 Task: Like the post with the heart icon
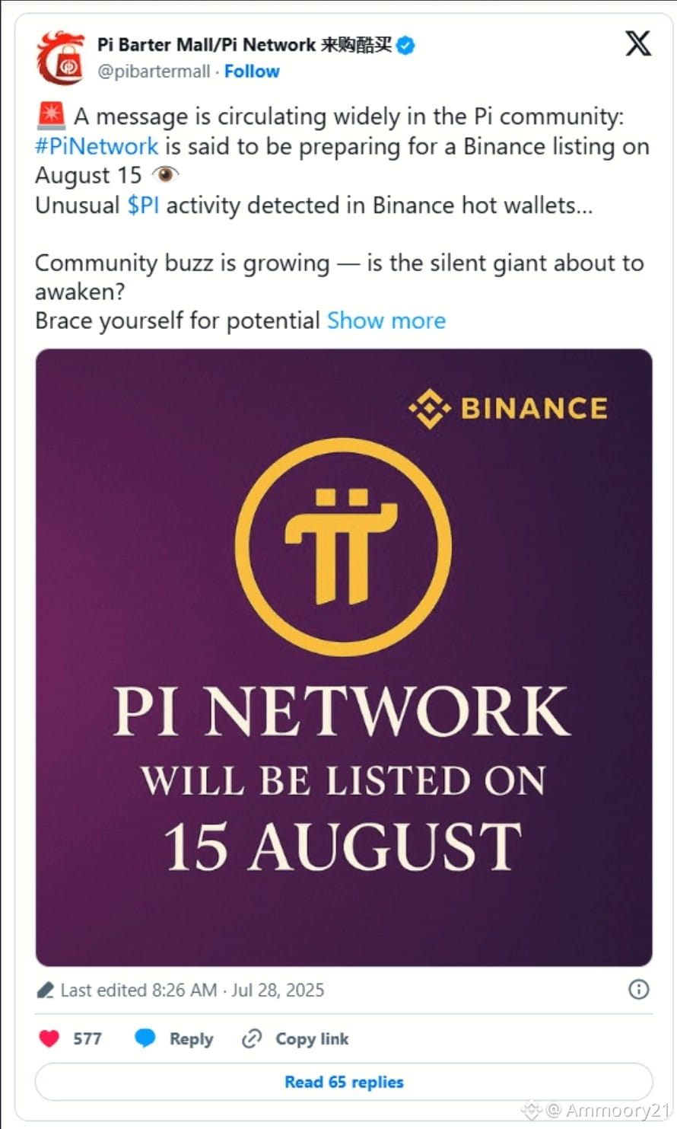pos(49,1038)
